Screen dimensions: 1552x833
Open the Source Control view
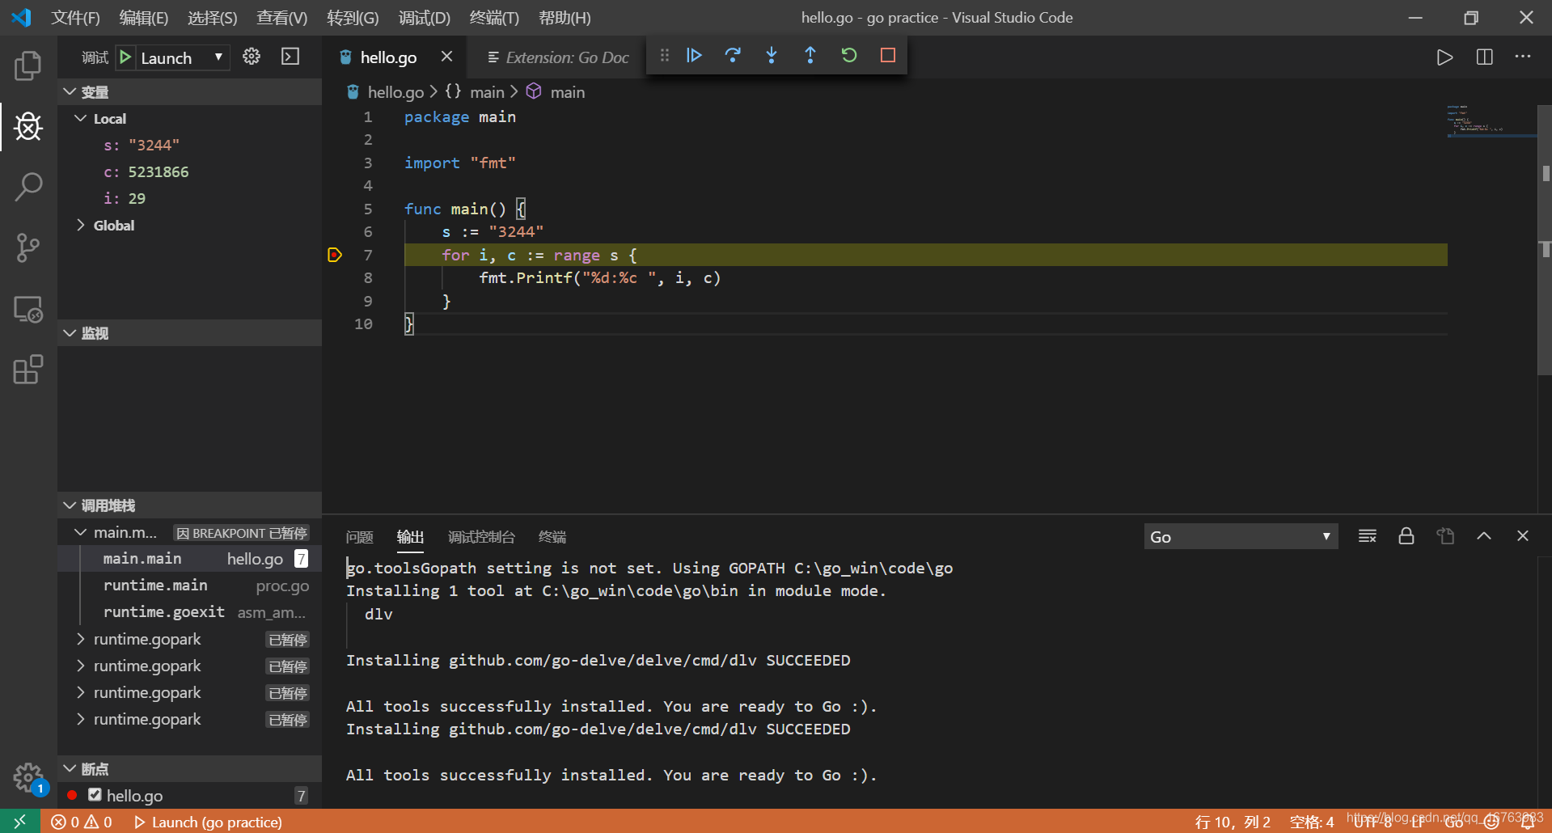pyautogui.click(x=28, y=247)
